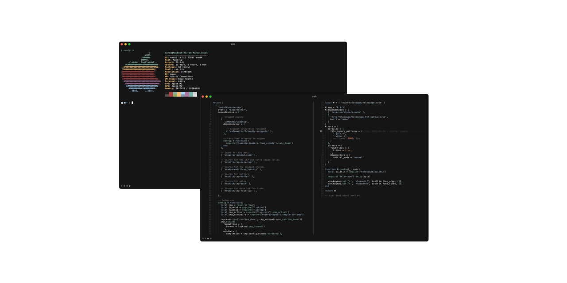
Task: Minimize the back zsh neofetch window
Action: pos(126,44)
